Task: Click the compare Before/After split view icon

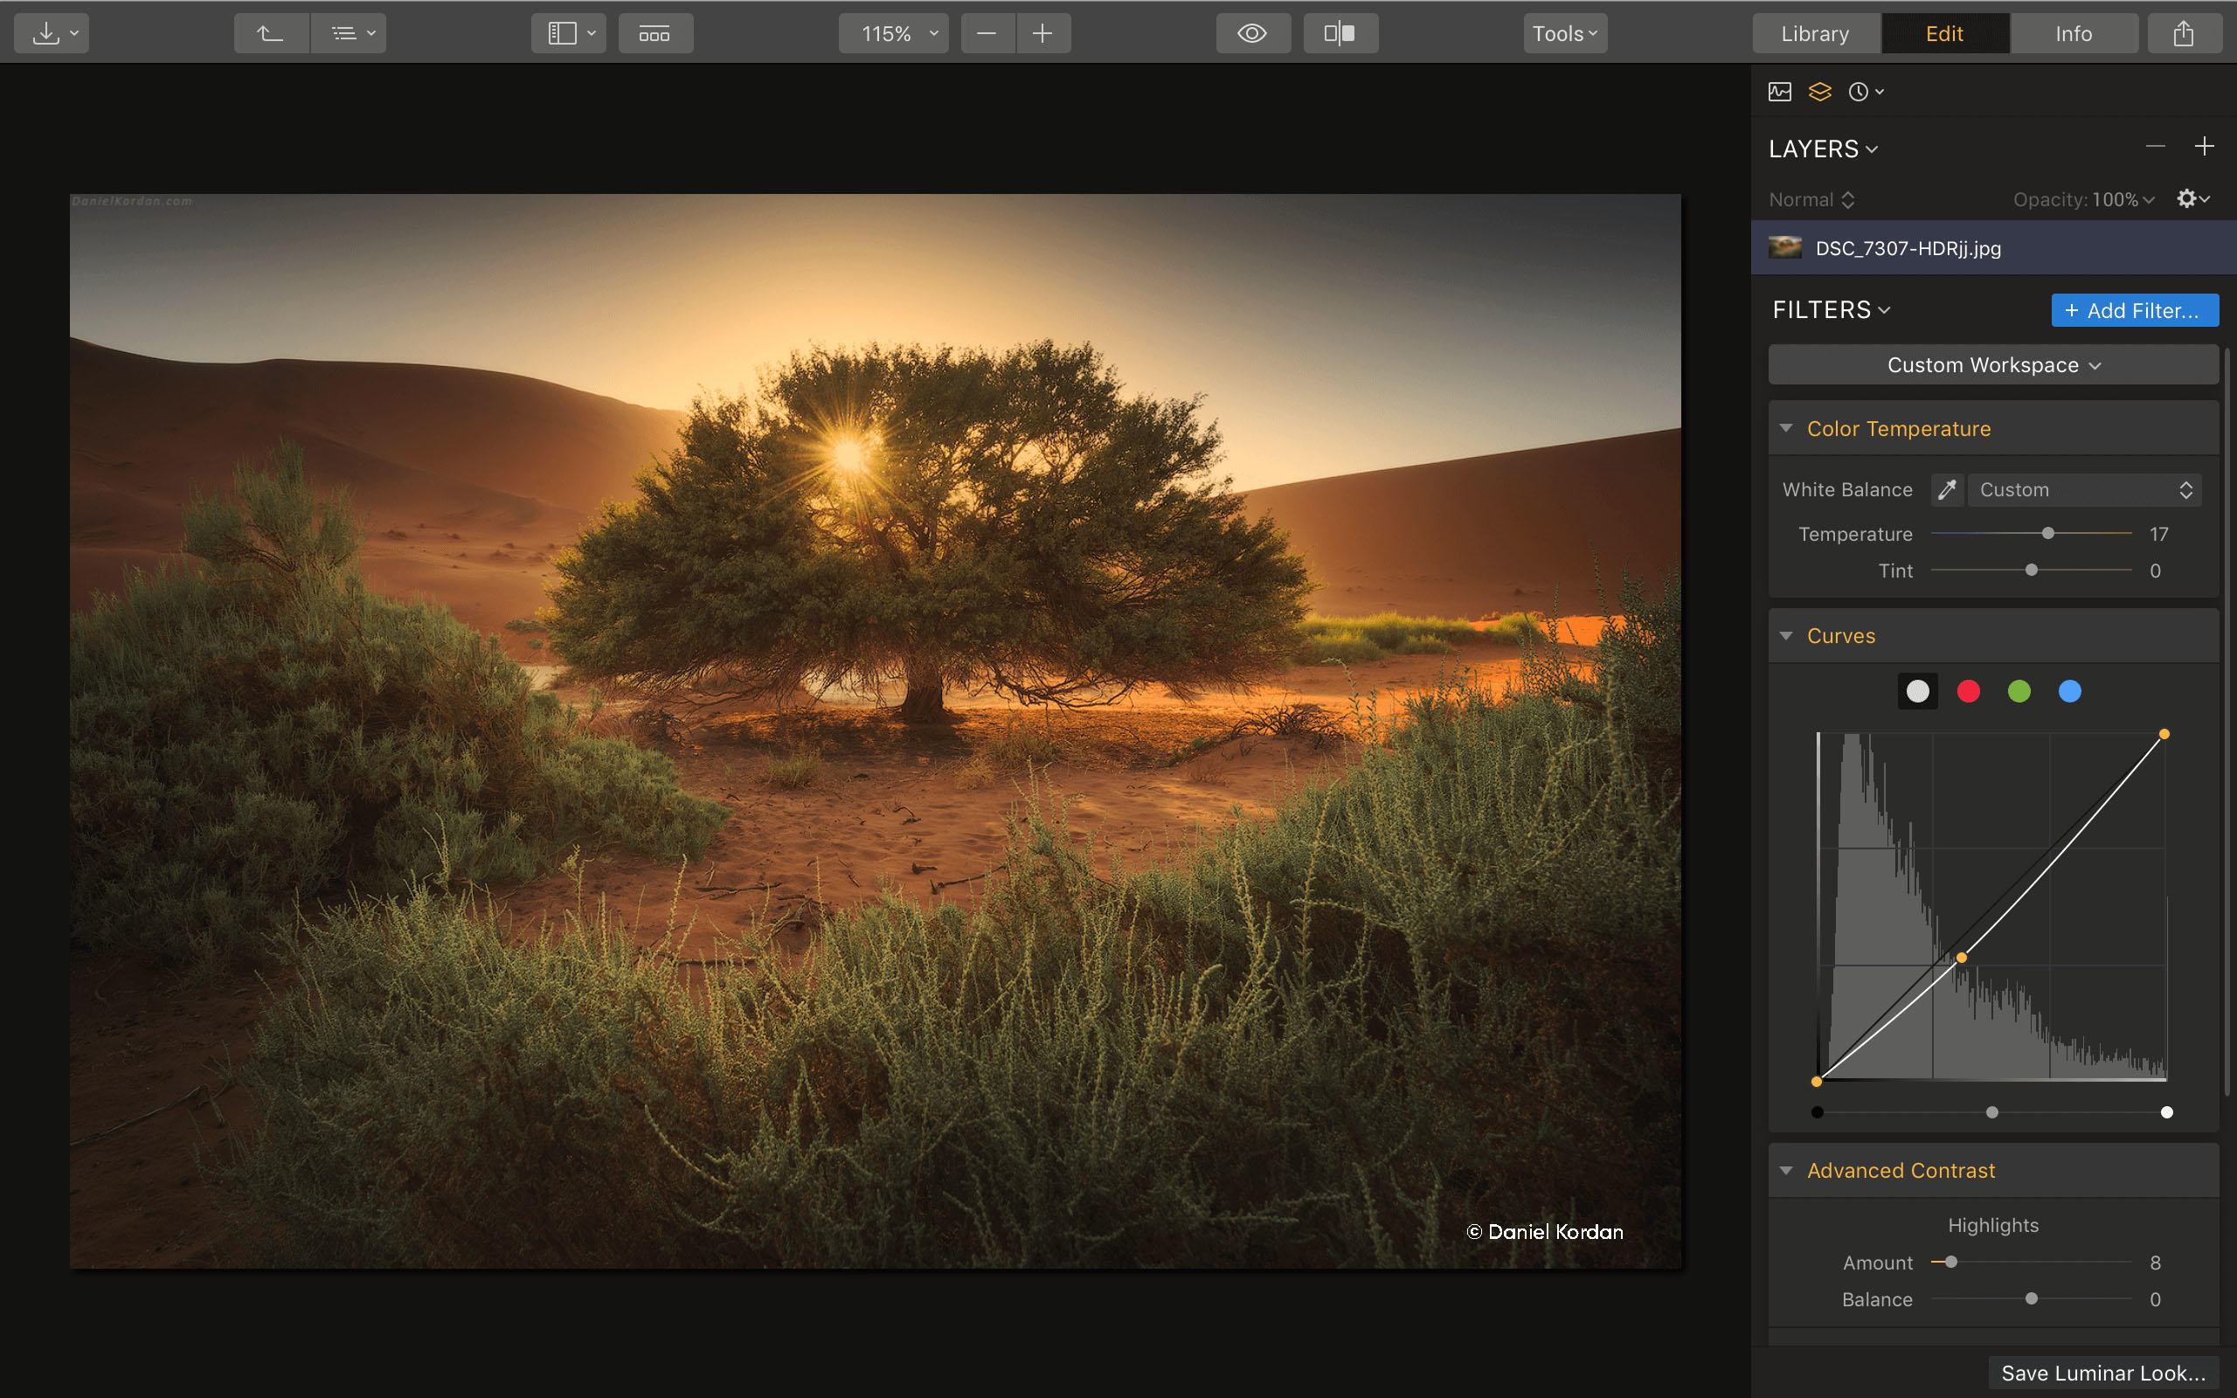Action: point(1340,32)
